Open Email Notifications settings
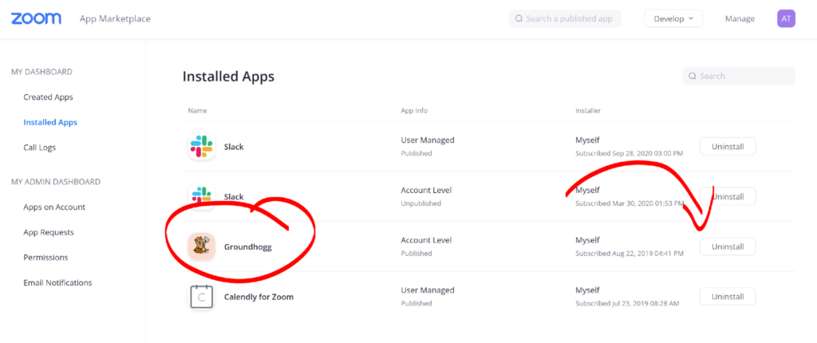The image size is (817, 343). click(x=57, y=282)
